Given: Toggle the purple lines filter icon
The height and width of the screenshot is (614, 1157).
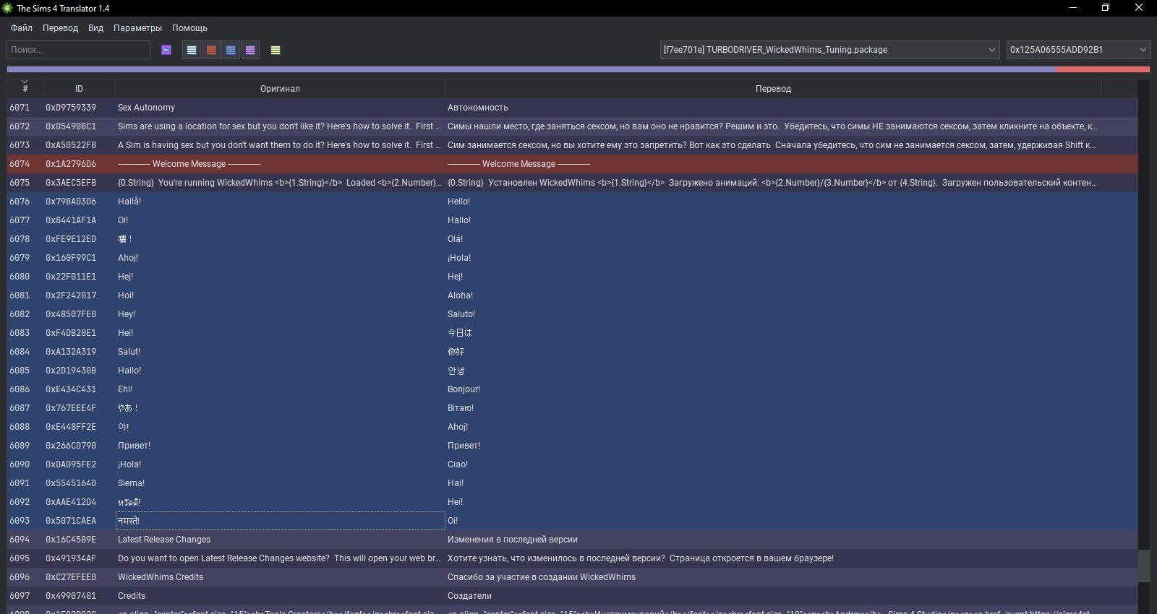Looking at the screenshot, I should point(250,50).
